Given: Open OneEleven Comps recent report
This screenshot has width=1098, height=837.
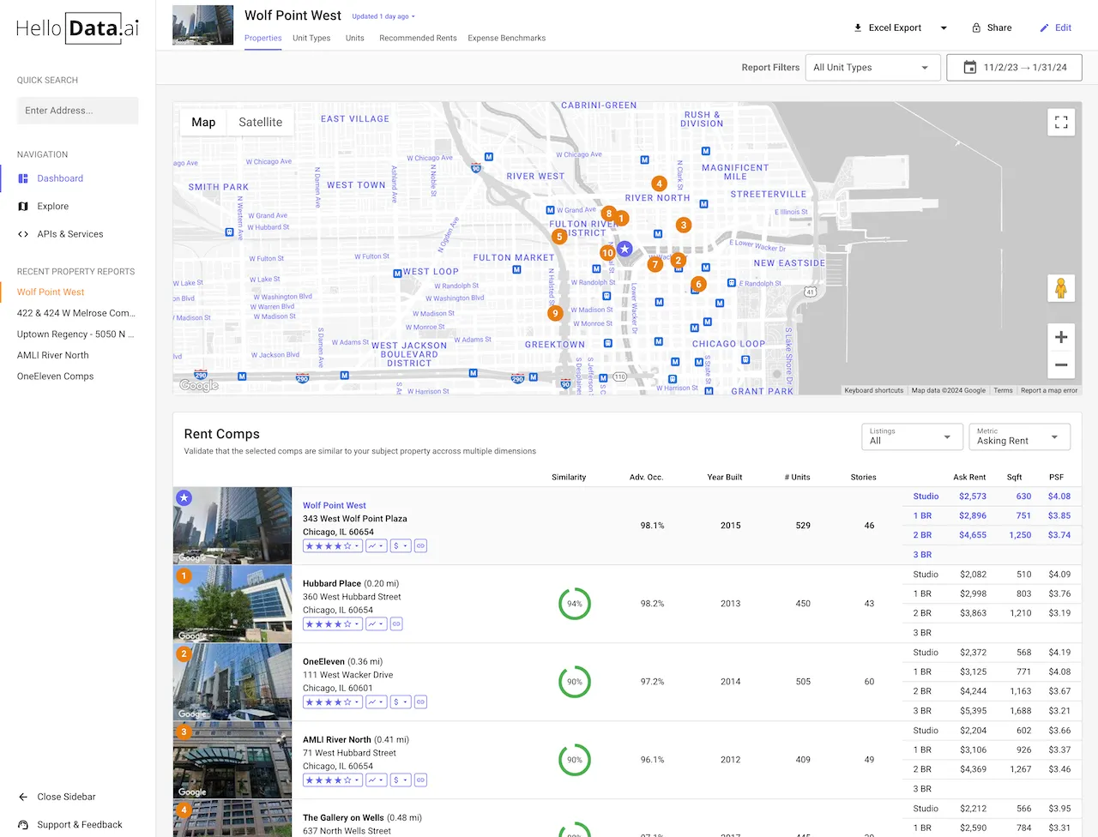Looking at the screenshot, I should click(56, 376).
